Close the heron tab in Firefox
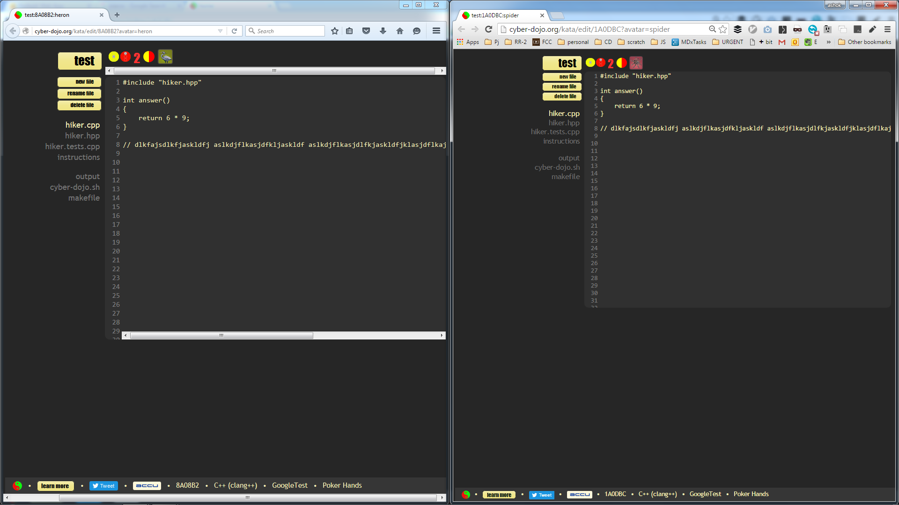This screenshot has height=505, width=899. (102, 15)
